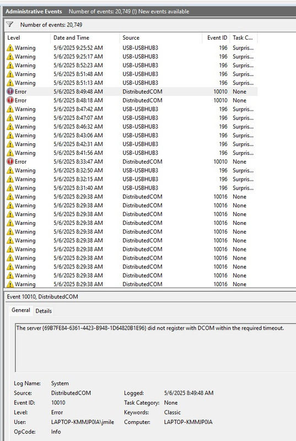Image resolution: width=296 pixels, height=441 pixels.
Task: Click warning icon of 8:31:40 AM event
Action: (10, 187)
